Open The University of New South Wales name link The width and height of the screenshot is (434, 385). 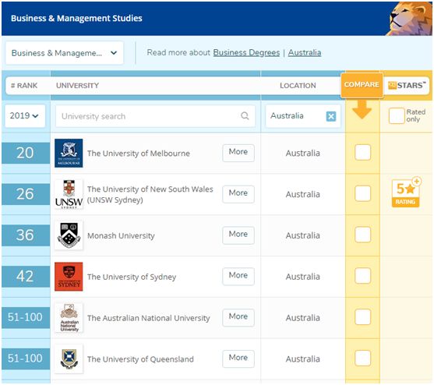150,194
